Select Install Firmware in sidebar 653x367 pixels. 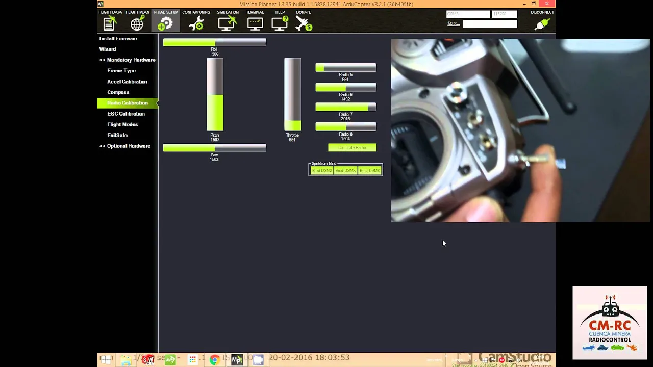(118, 39)
